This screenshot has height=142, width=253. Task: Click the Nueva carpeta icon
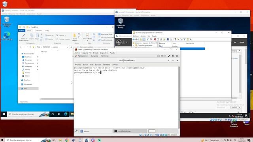tap(75, 35)
